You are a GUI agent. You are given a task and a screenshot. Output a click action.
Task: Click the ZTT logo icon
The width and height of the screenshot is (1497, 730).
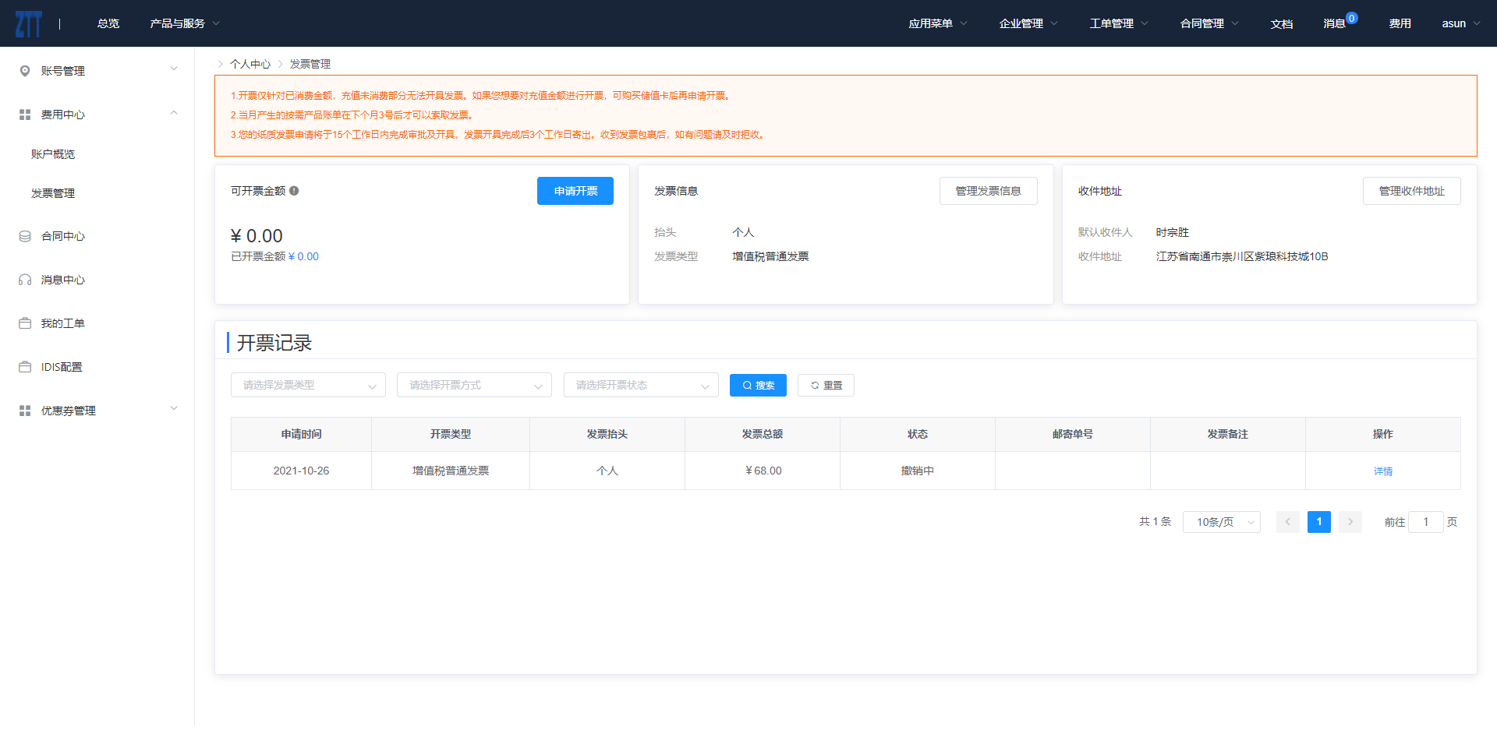[x=28, y=23]
